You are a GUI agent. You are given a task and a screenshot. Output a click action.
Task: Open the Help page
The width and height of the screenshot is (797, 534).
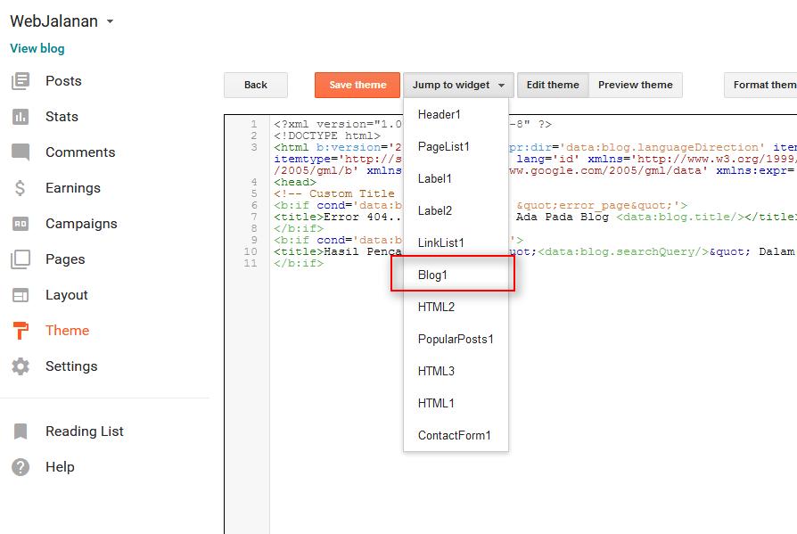tap(60, 467)
